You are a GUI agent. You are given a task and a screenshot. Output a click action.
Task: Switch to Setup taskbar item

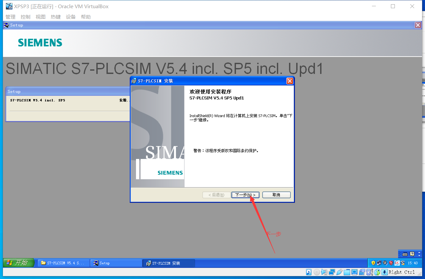[x=116, y=263]
